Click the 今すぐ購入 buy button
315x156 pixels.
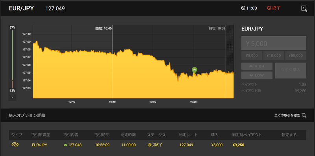[291, 70]
